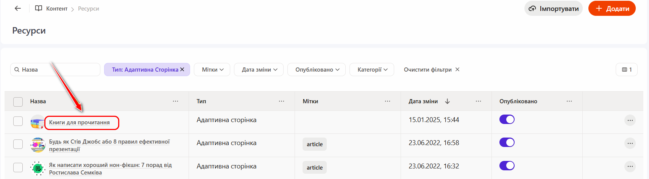Open row actions for Книги для прочитання
The width and height of the screenshot is (649, 179).
630,121
